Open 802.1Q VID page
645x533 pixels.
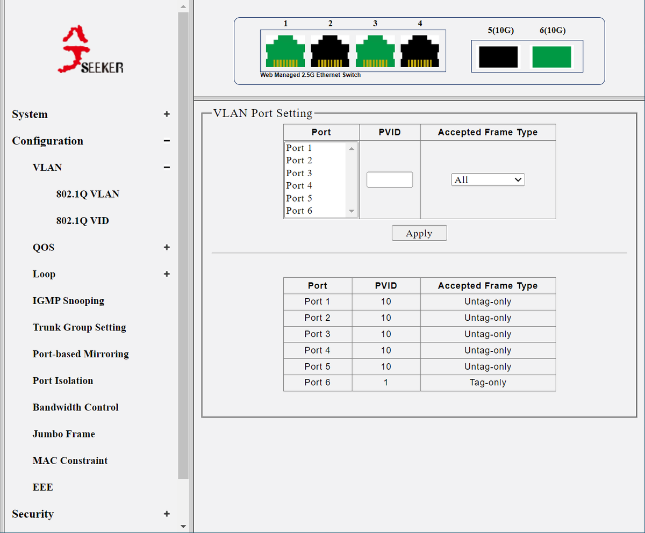83,221
